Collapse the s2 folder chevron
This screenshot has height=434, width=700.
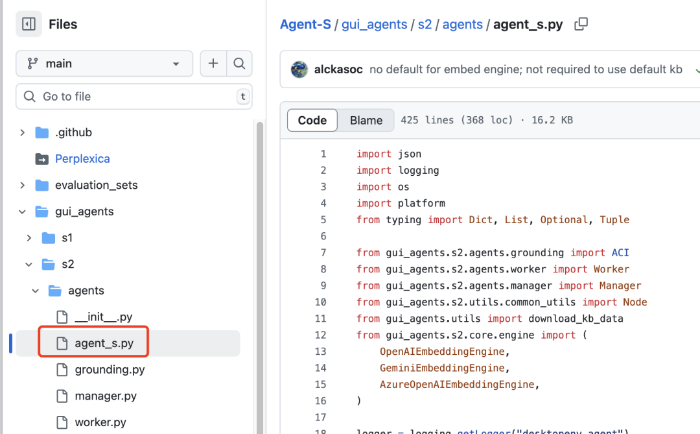point(29,265)
